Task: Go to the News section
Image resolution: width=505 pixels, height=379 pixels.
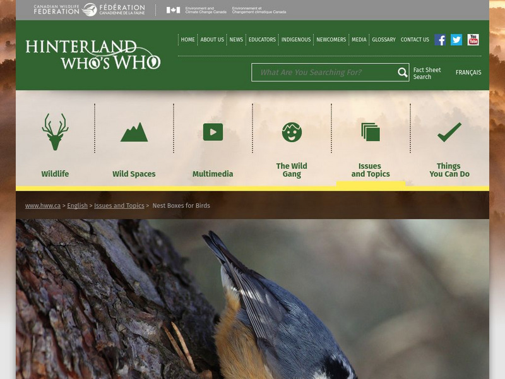Action: [x=236, y=40]
